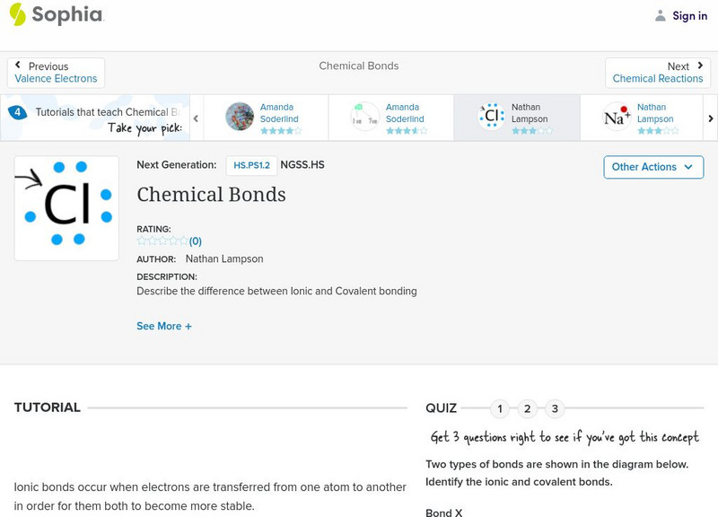718x517 pixels.
Task: Select quiz question 2 circle
Action: click(x=528, y=409)
